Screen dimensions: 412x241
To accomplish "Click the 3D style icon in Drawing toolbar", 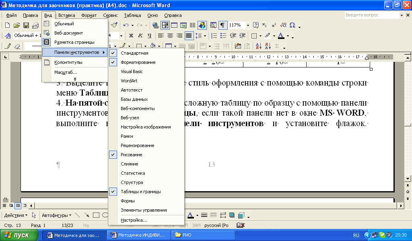I will pos(241,215).
